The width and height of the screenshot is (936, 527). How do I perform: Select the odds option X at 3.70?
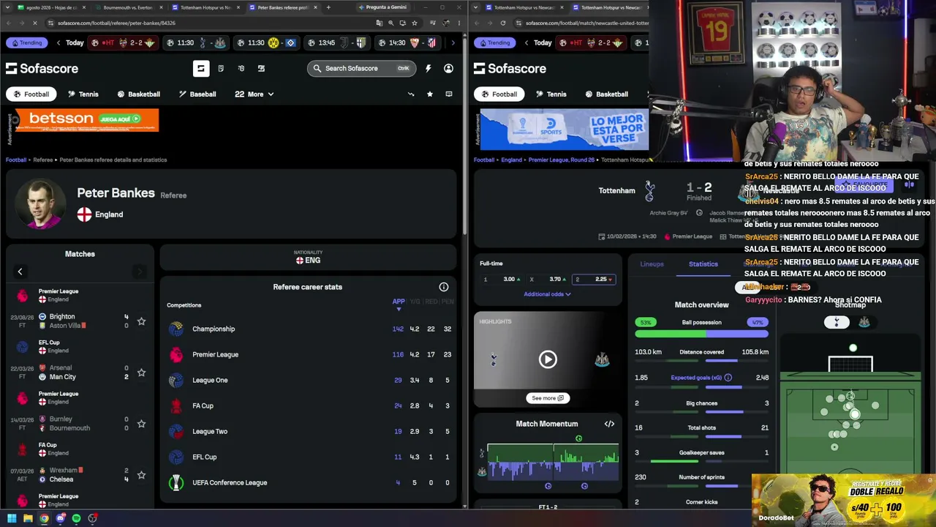coord(547,279)
